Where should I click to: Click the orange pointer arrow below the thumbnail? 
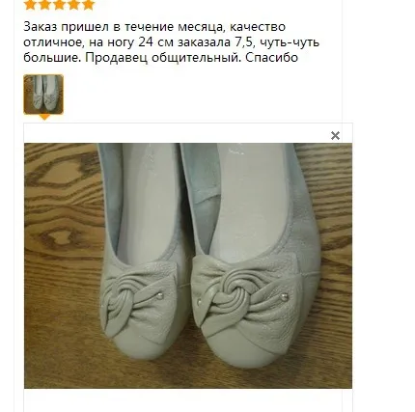pos(44,117)
